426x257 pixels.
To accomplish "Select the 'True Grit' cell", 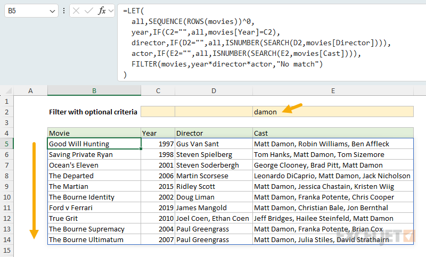I will 94,218.
